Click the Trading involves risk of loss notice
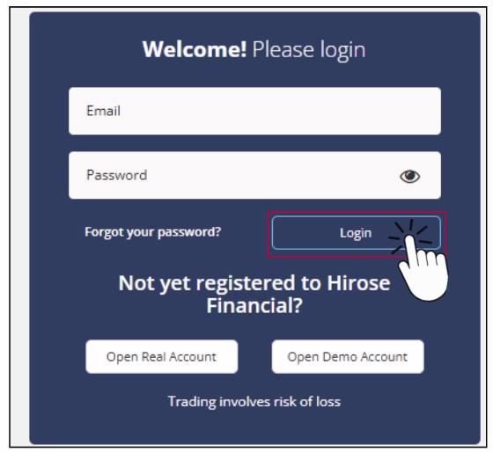The image size is (493, 452). click(x=254, y=401)
